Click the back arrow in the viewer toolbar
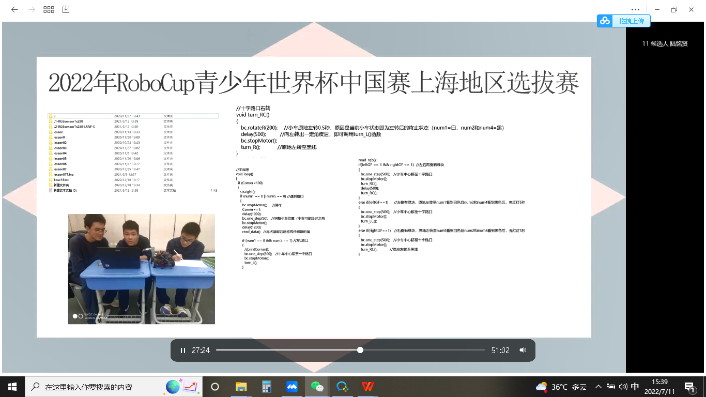The image size is (706, 397). [14, 9]
